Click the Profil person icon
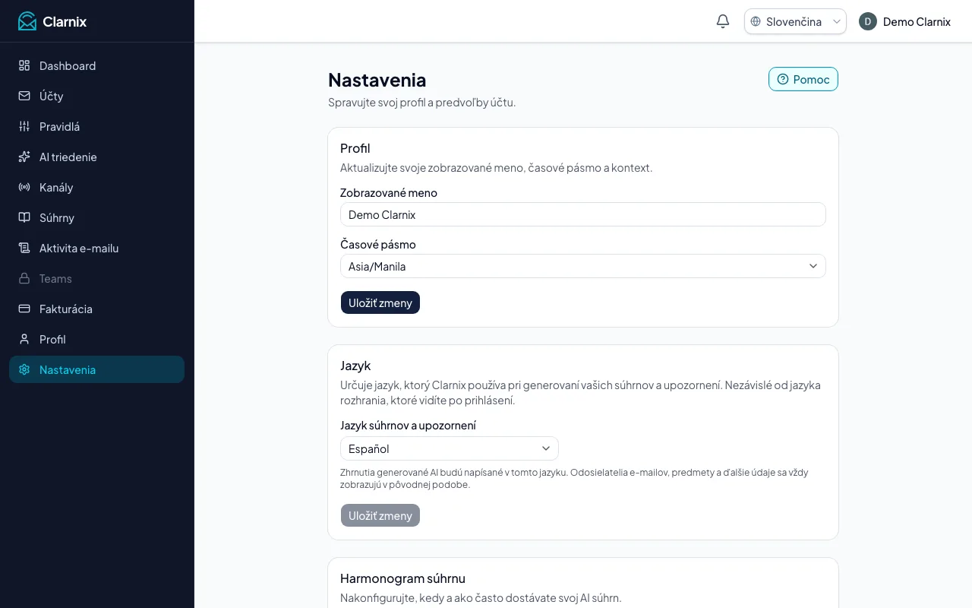 click(x=24, y=339)
